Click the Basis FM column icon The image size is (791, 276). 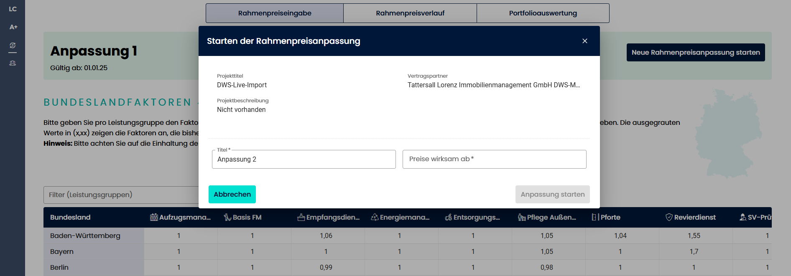(x=227, y=217)
